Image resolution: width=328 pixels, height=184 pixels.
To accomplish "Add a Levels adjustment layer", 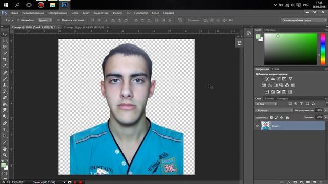I will [x=273, y=79].
